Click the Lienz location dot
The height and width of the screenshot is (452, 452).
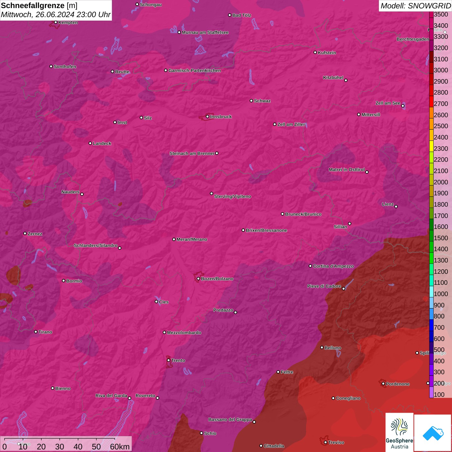pos(396,207)
